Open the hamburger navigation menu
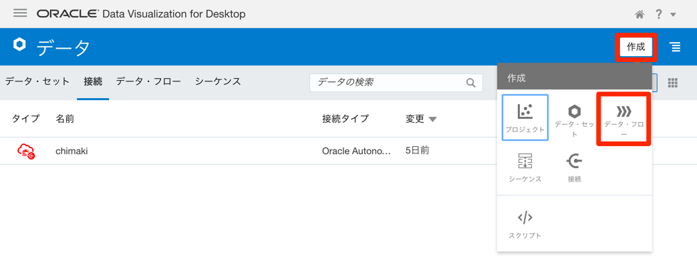This screenshot has width=697, height=277. pyautogui.click(x=20, y=13)
